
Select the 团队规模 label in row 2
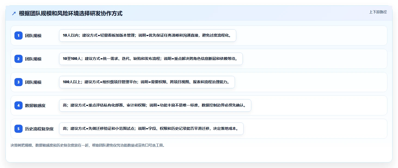pos(33,59)
